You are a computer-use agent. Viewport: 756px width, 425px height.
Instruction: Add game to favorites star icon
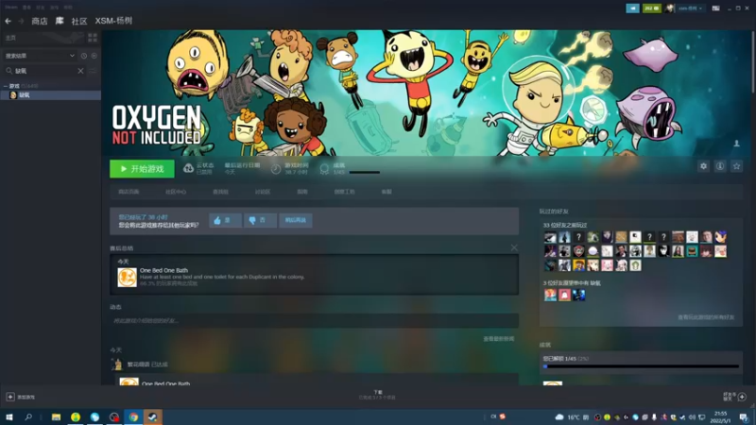point(736,166)
